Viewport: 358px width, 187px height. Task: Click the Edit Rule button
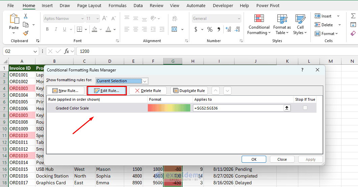pyautogui.click(x=107, y=91)
